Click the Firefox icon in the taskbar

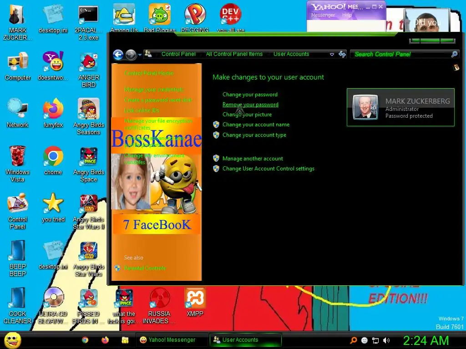pos(105,340)
